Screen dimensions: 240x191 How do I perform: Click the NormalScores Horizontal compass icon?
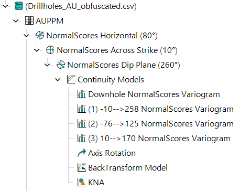(40, 35)
